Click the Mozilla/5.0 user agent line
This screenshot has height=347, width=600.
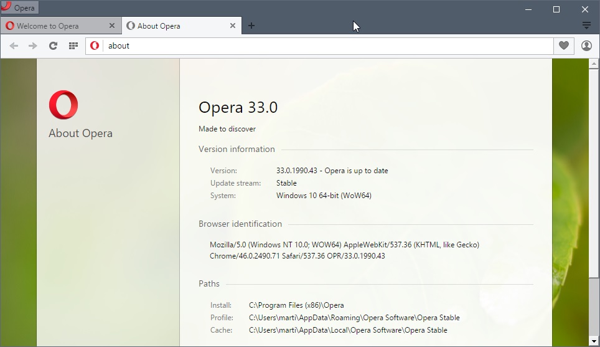[344, 245]
